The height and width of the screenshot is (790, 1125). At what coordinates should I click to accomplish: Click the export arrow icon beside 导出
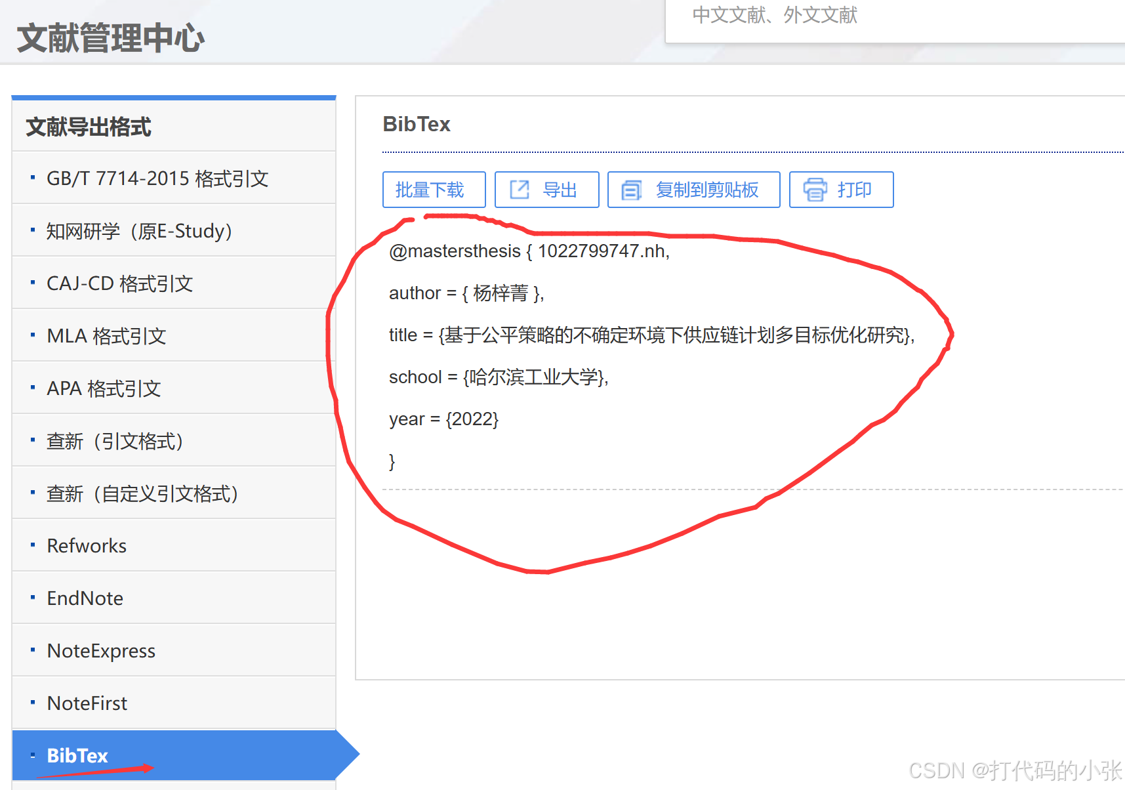click(520, 190)
